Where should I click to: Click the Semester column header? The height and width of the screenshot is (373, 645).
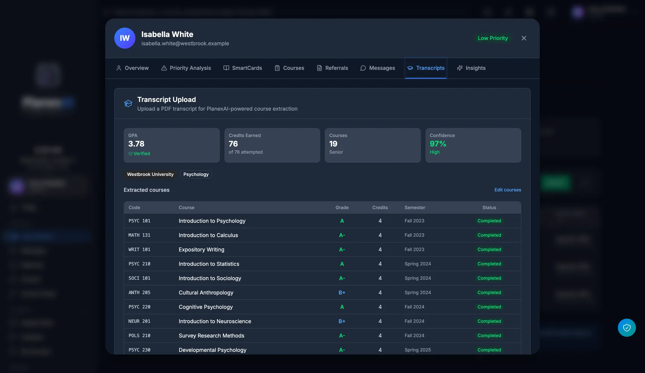(x=415, y=208)
